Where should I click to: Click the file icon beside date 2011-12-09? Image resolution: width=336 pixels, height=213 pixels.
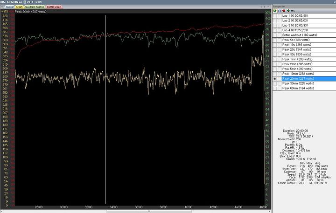[25, 2]
